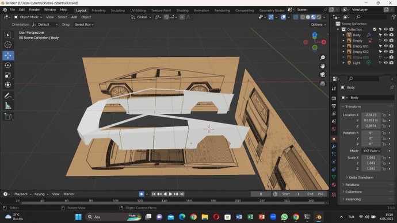
Task: Open the Render menu
Action: [35, 10]
